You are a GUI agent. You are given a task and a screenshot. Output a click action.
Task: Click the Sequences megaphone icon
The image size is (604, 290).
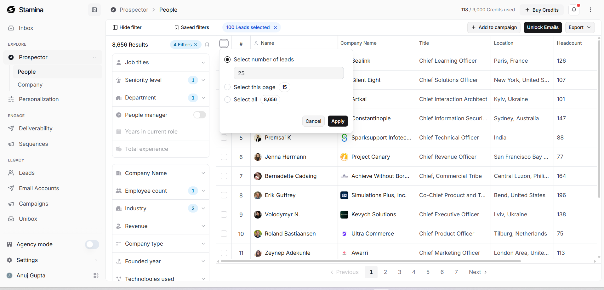click(11, 144)
